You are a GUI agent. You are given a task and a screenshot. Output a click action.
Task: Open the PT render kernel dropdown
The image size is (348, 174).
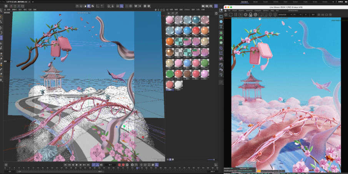(x=296, y=14)
